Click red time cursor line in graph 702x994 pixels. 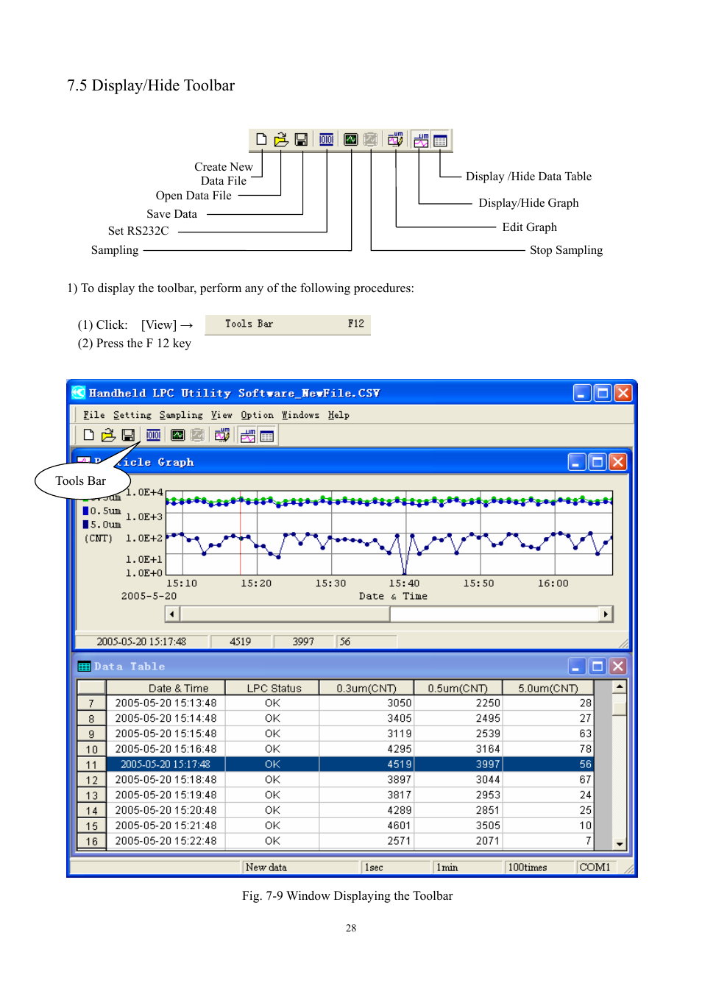pyautogui.click(x=240, y=533)
